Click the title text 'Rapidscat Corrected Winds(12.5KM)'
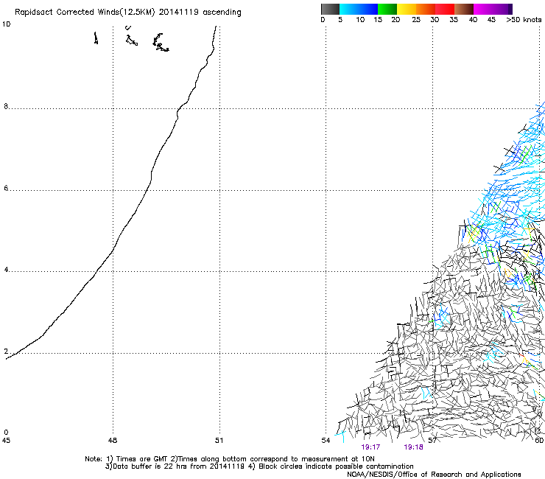This screenshot has height=479, width=545. coord(85,13)
